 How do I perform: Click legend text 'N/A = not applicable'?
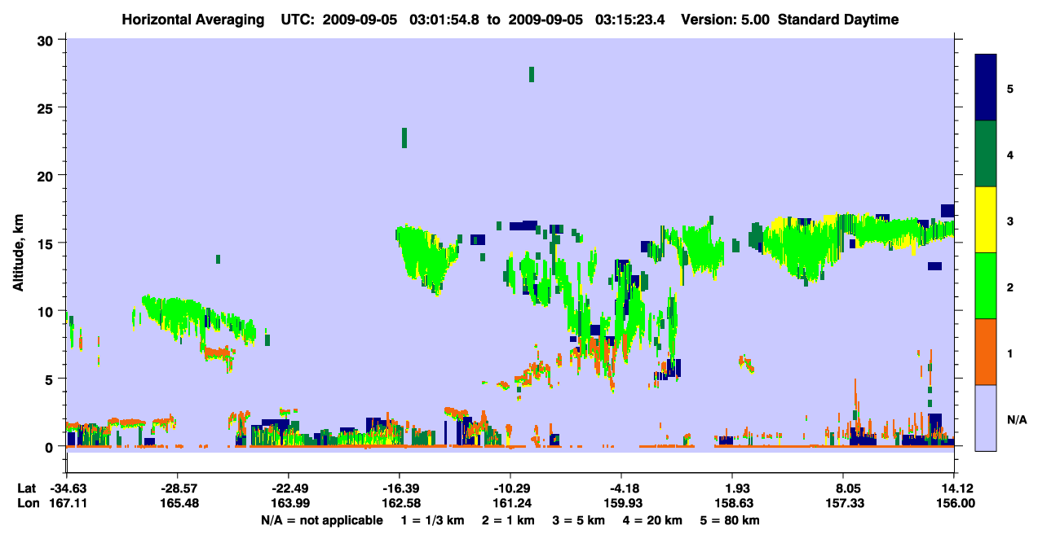tap(321, 520)
